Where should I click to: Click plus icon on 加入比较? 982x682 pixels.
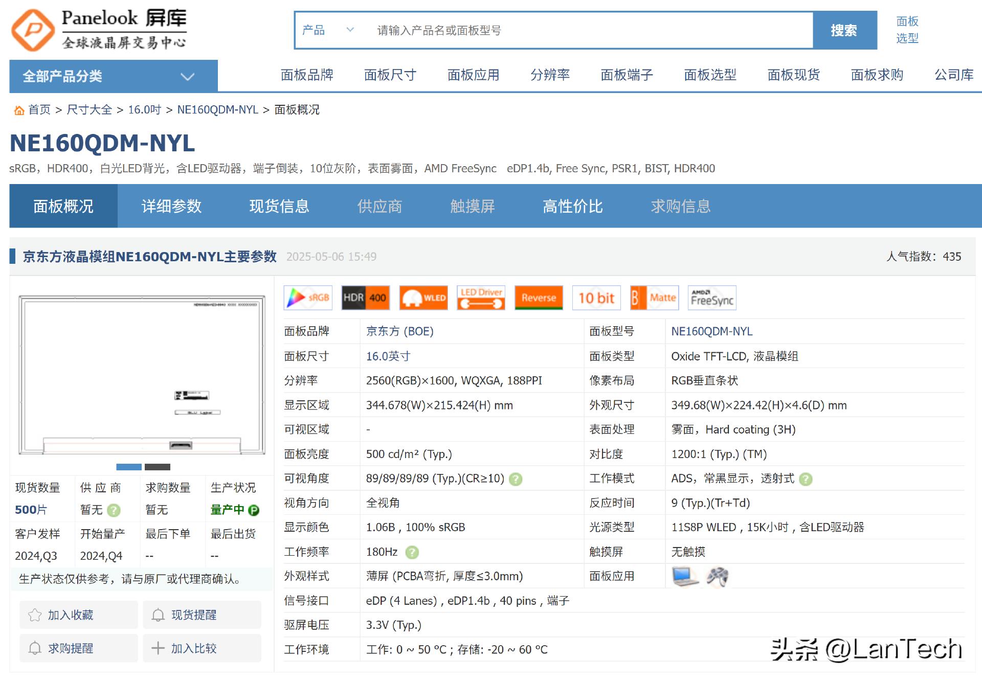[158, 648]
